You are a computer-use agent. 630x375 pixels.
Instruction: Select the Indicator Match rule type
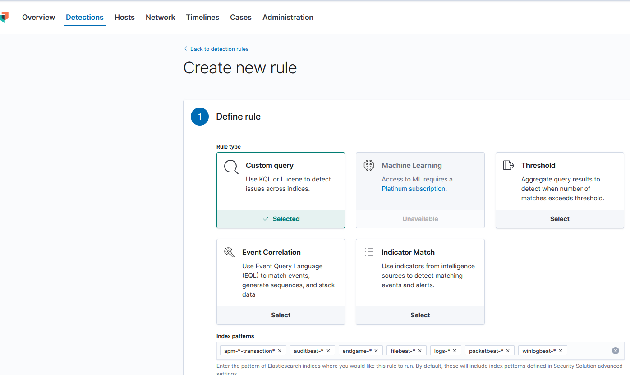coord(420,315)
